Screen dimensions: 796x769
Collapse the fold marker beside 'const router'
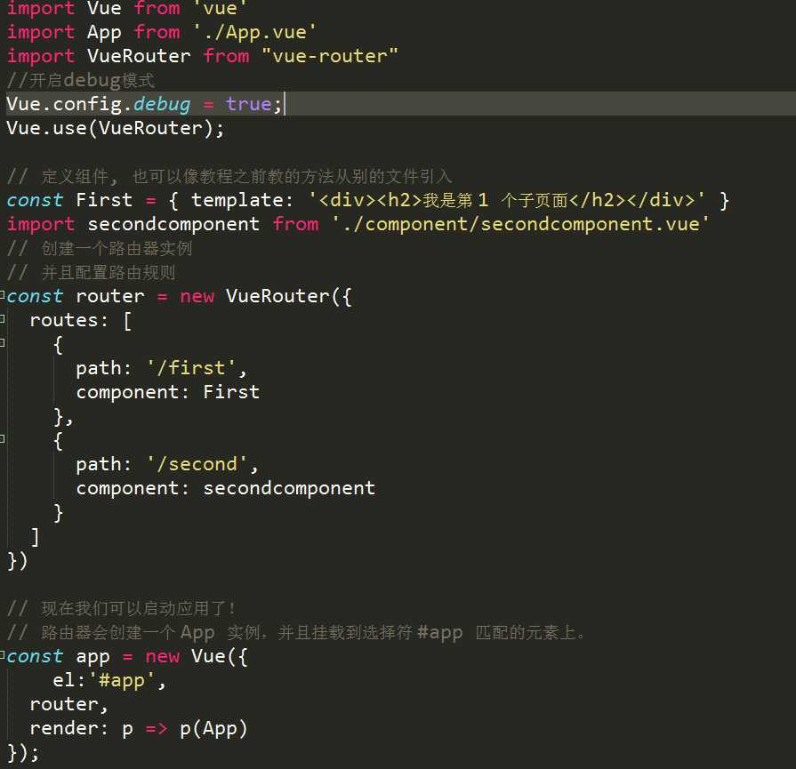coord(2,294)
